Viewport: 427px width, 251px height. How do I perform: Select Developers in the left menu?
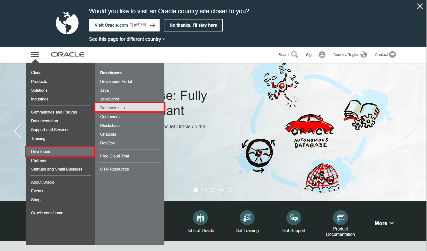(60, 152)
